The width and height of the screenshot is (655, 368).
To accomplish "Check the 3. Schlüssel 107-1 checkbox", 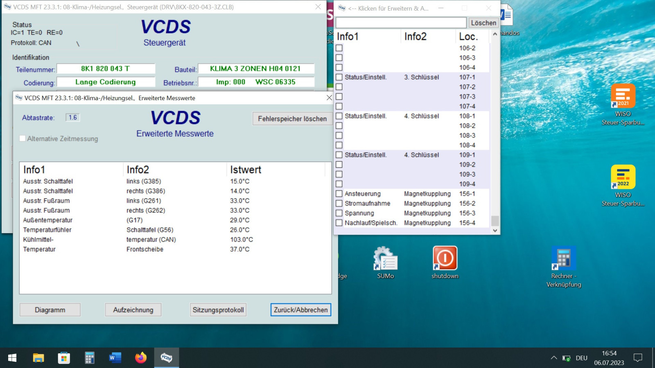I will point(339,77).
